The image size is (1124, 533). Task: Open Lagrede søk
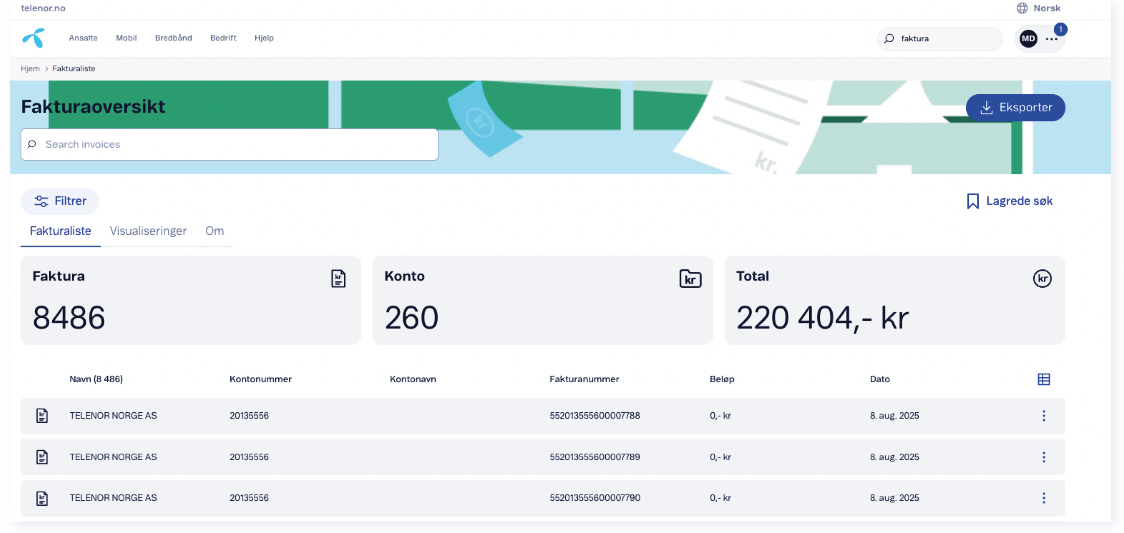point(1009,201)
